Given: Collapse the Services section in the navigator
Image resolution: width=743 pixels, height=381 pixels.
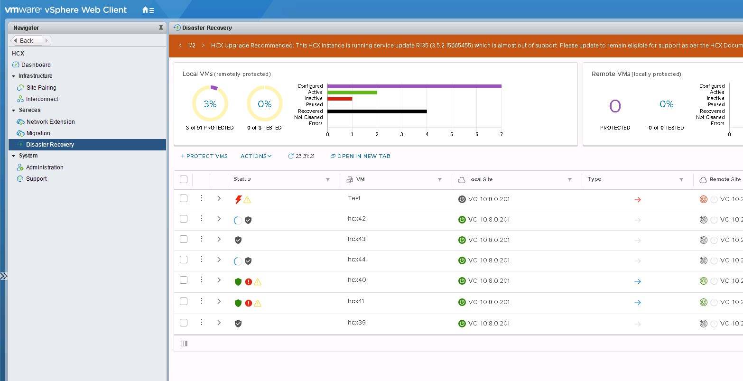Looking at the screenshot, I should [14, 110].
